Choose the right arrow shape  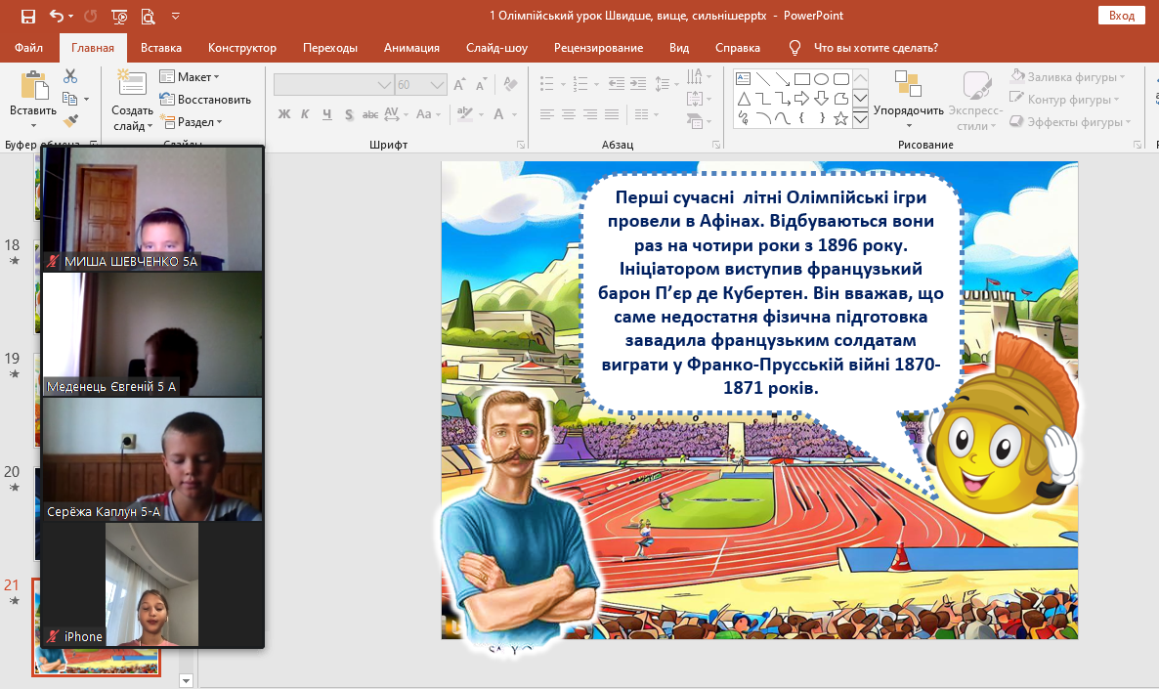click(x=802, y=99)
